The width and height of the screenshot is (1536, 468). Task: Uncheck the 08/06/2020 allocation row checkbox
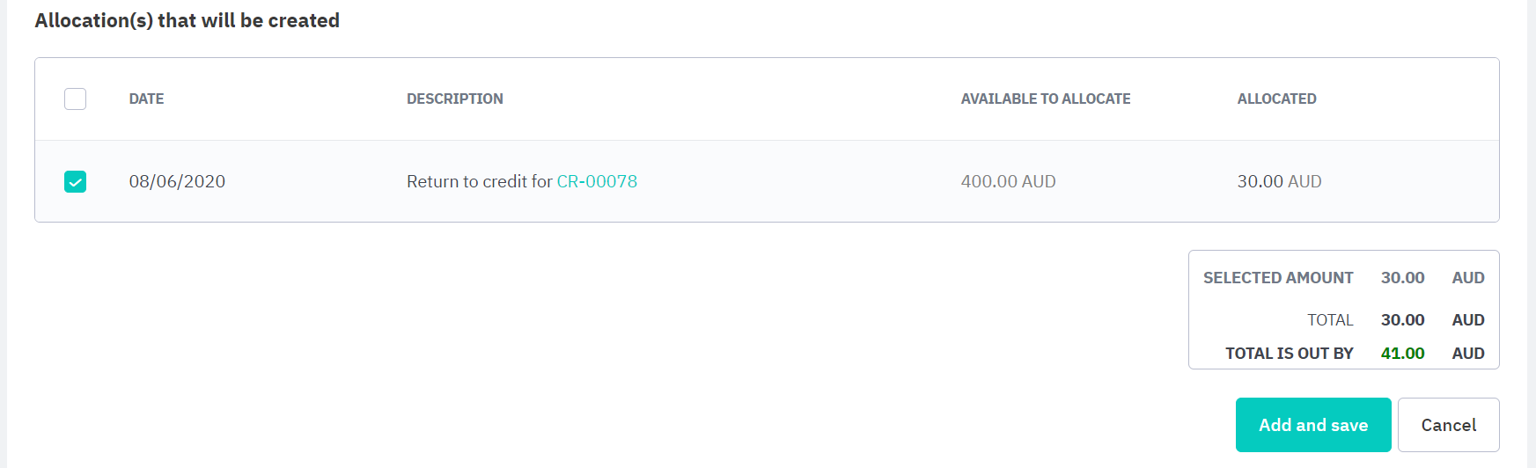click(76, 181)
